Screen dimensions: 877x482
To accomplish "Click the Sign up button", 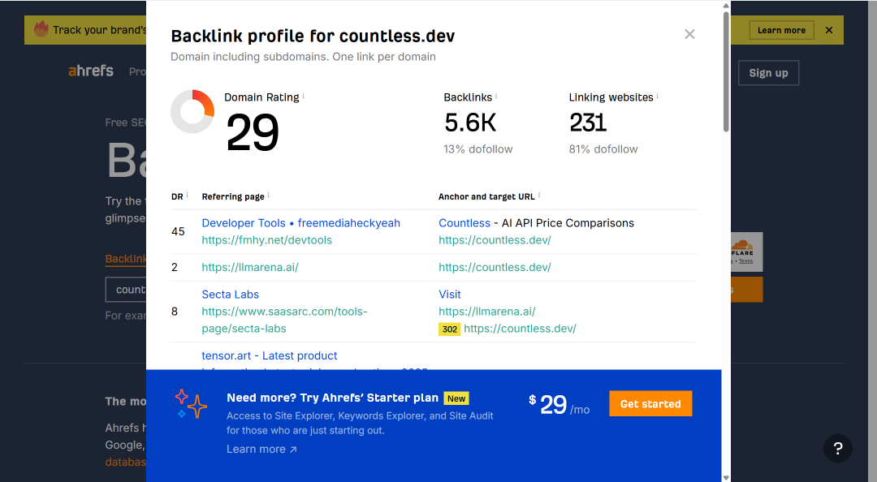I will tap(768, 73).
